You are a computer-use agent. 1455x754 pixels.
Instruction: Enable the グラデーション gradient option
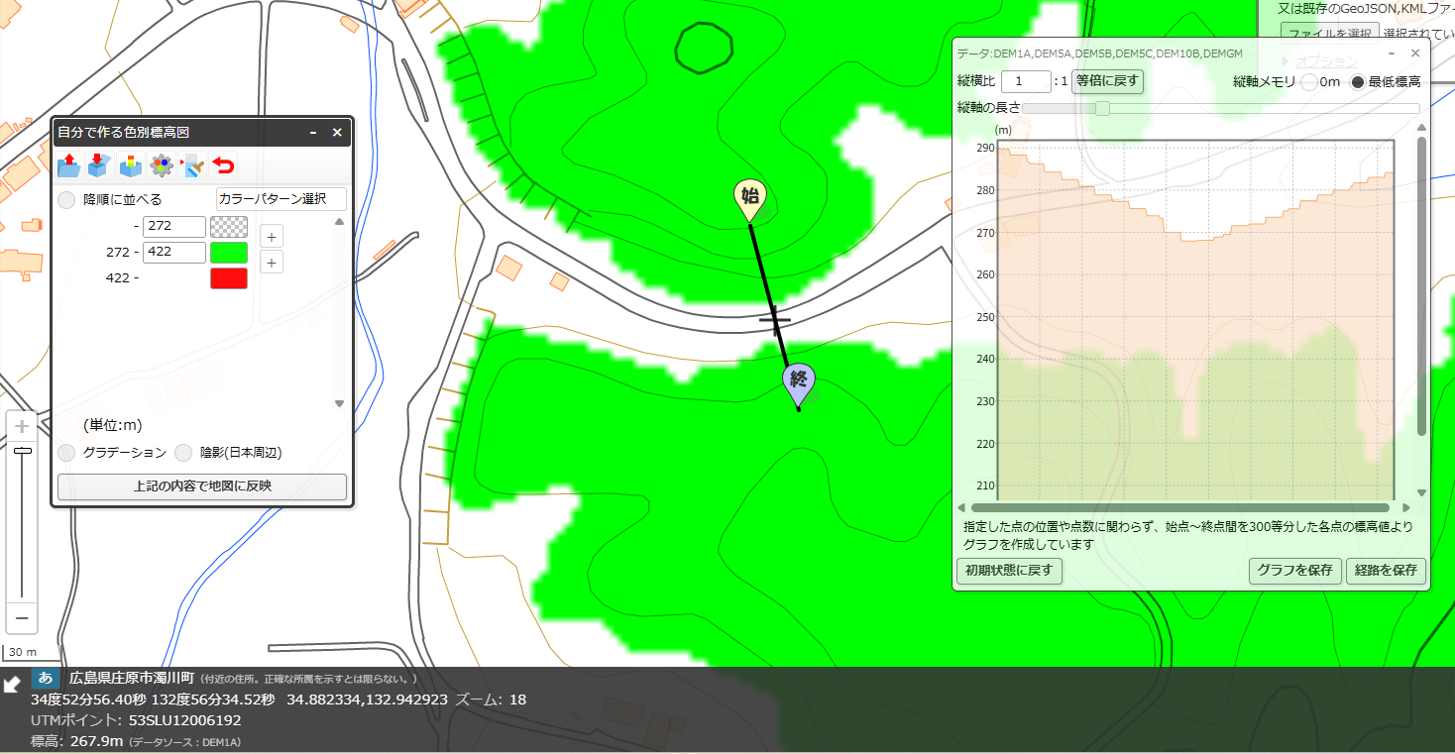point(66,453)
